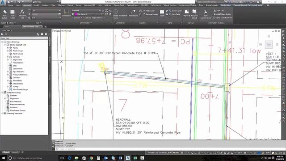
Task: Expand the Text panel title
Action: click(38, 23)
